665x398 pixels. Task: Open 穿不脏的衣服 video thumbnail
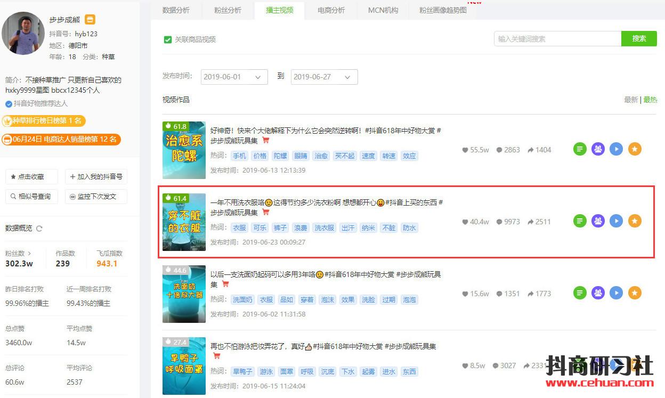point(184,222)
